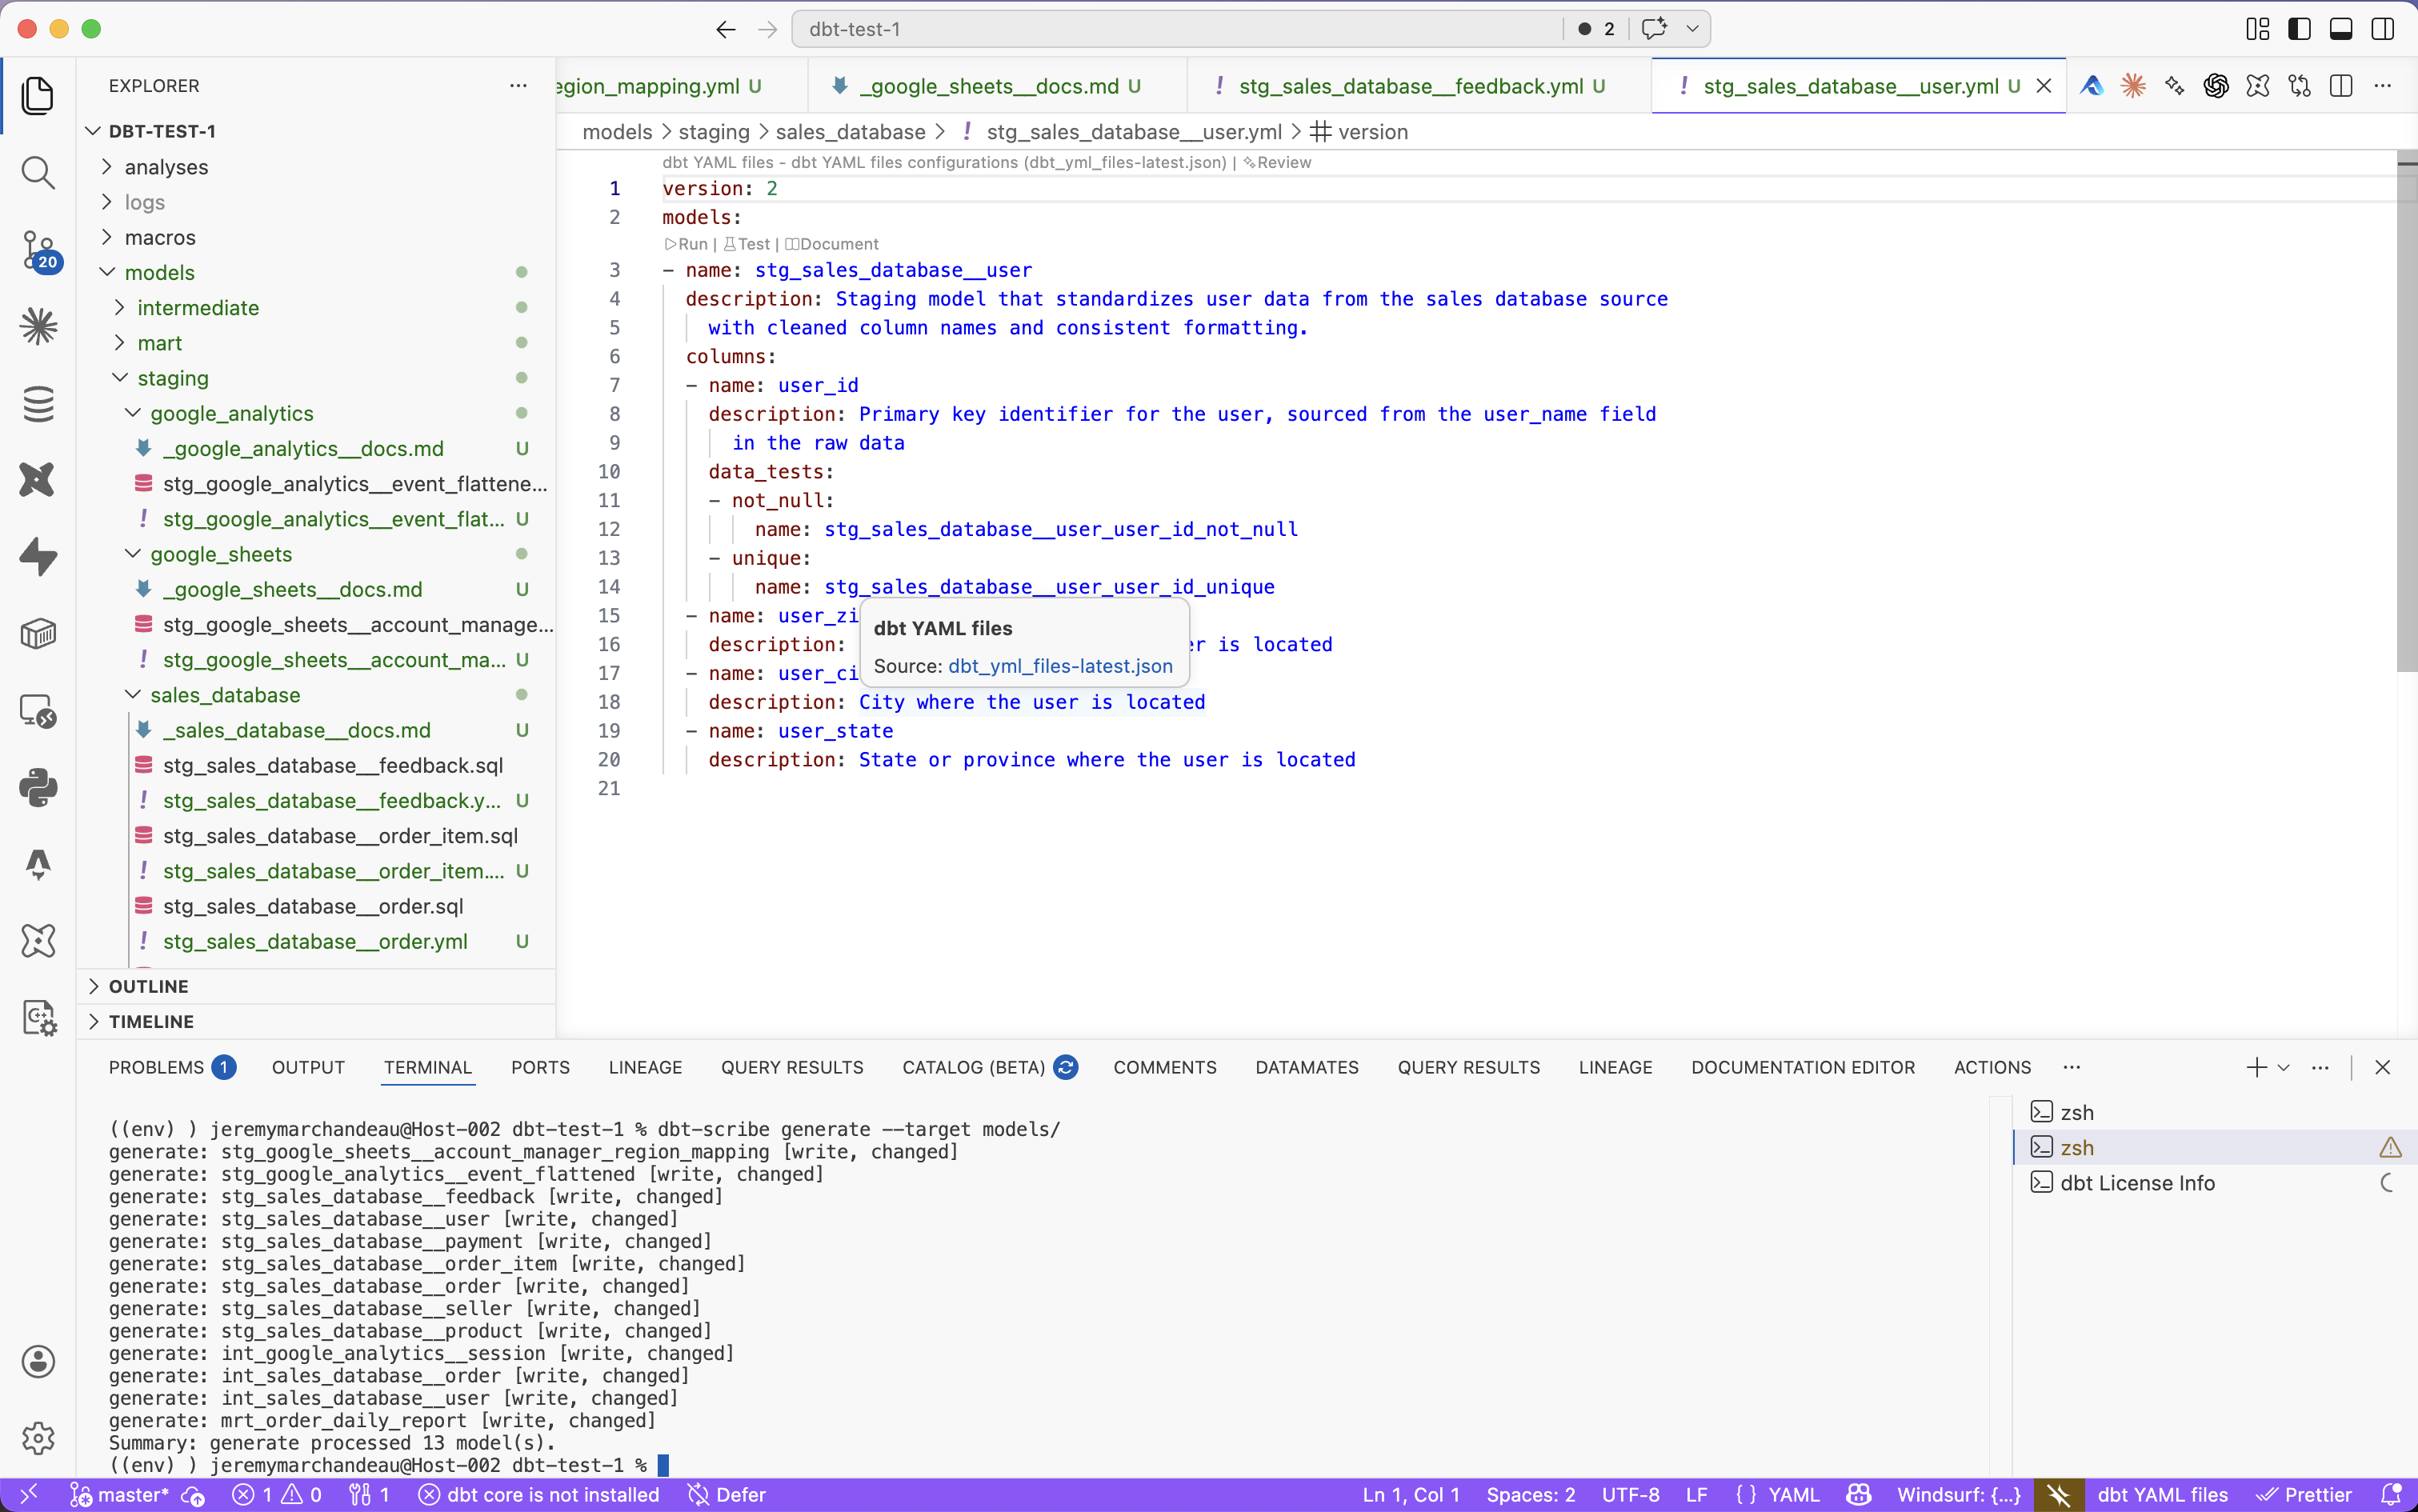Refresh the Catalog (Beta) panel icon
2418x1512 pixels.
pos(1066,1067)
